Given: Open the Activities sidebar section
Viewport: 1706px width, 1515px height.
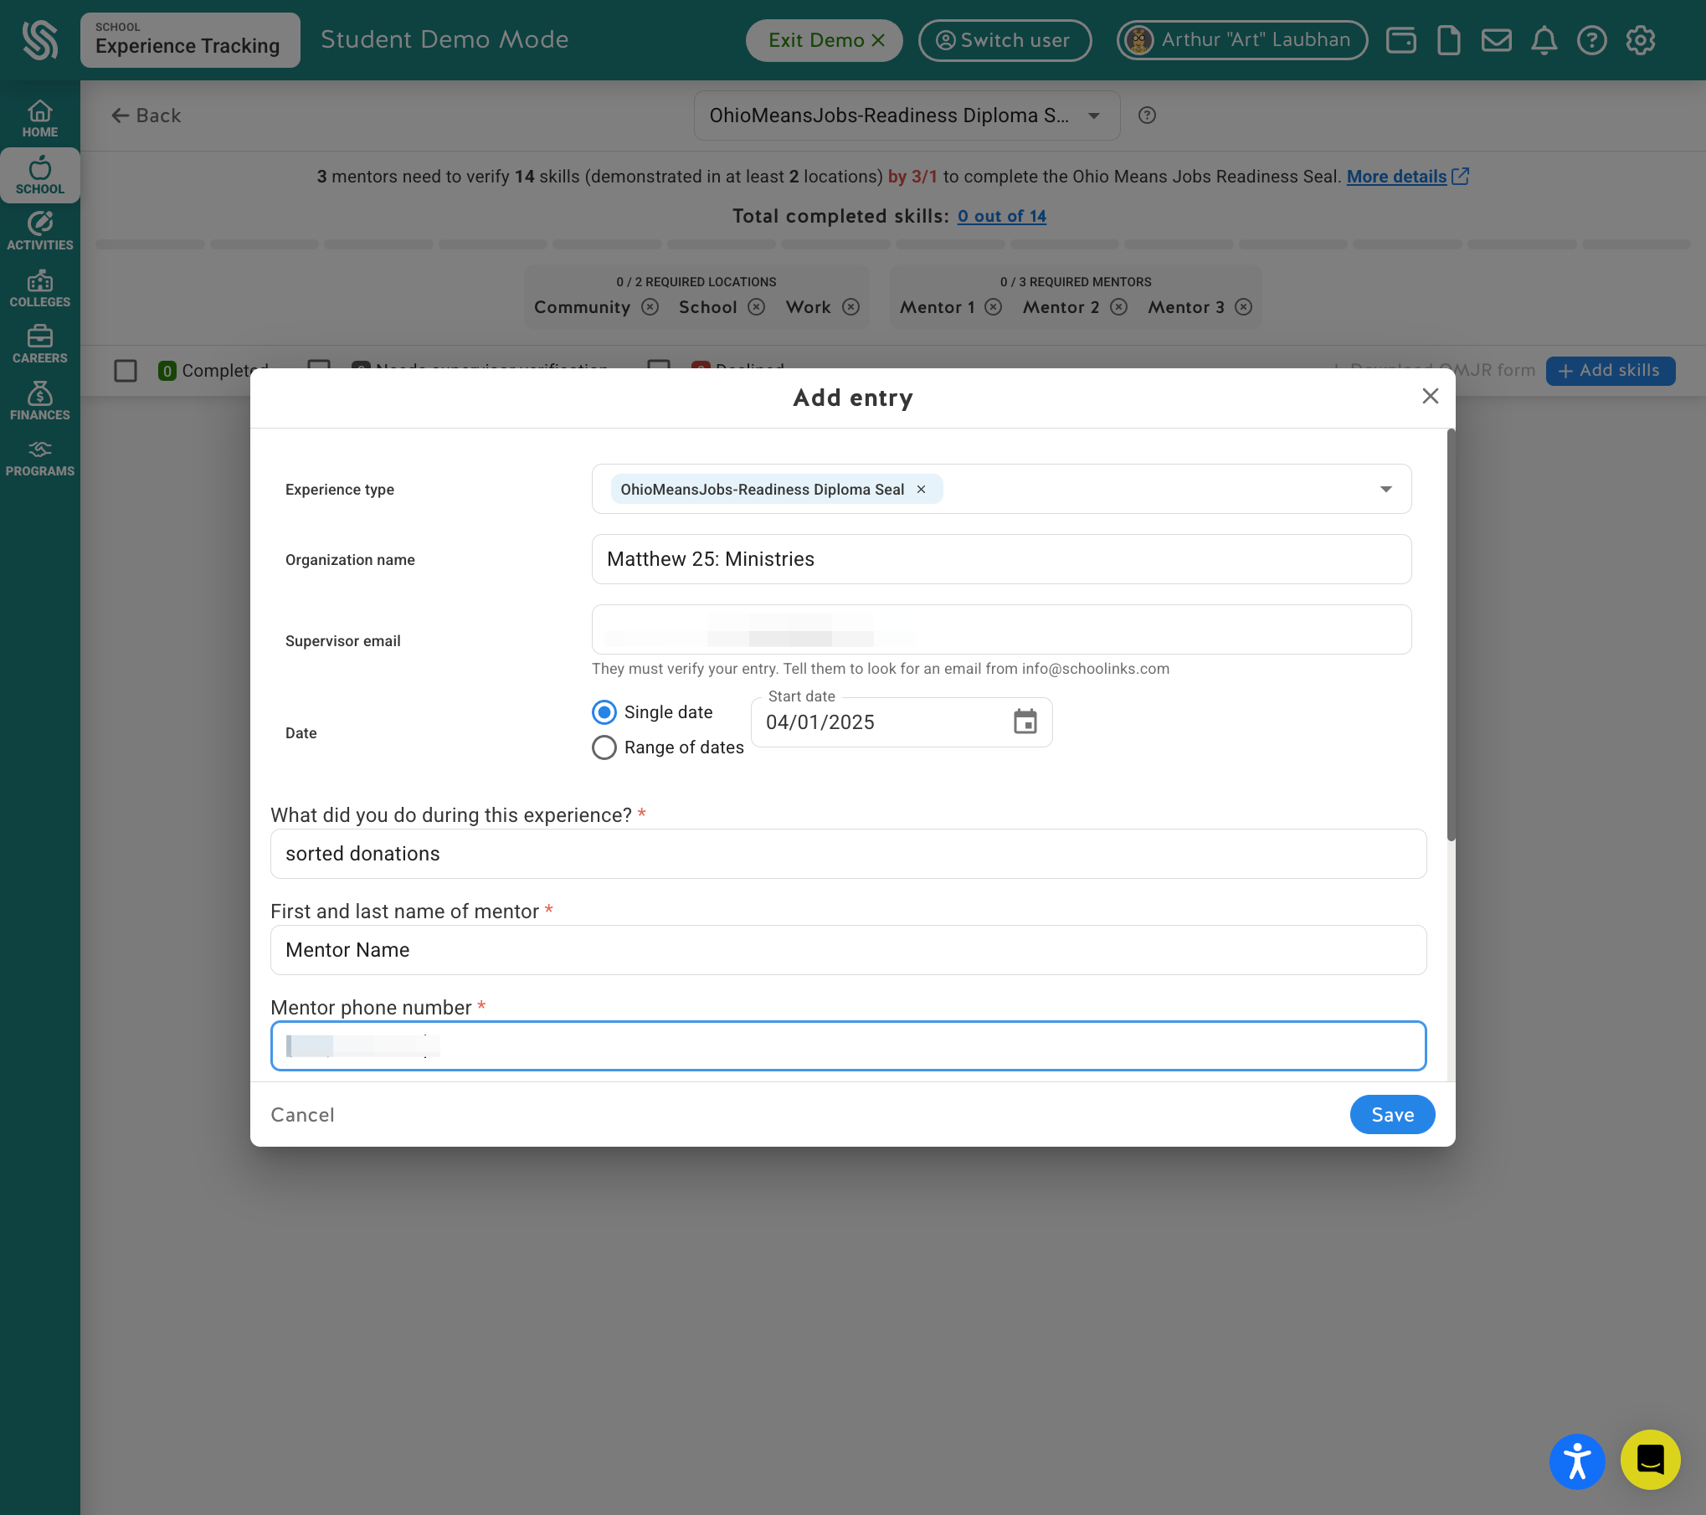Looking at the screenshot, I should tap(40, 232).
